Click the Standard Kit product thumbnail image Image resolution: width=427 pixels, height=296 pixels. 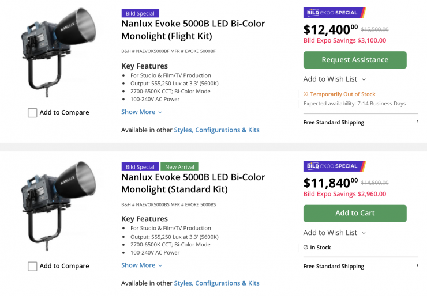pyautogui.click(x=58, y=207)
